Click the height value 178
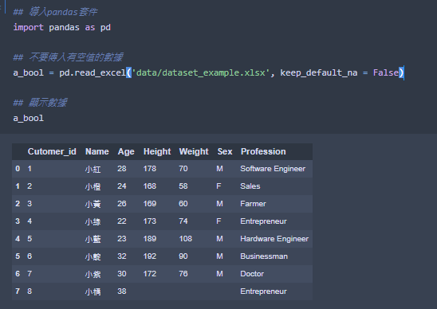This screenshot has width=437, height=309. (x=150, y=169)
